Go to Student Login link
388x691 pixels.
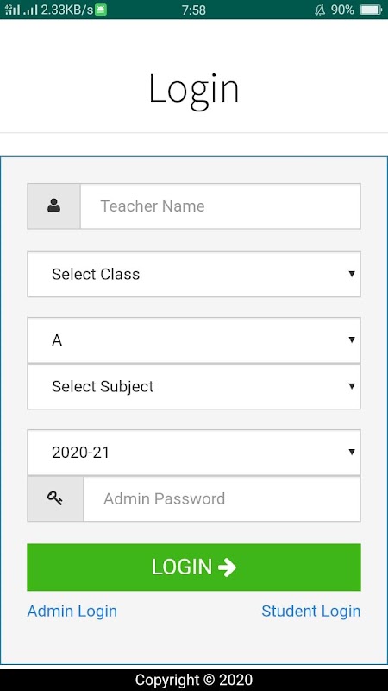click(x=311, y=612)
